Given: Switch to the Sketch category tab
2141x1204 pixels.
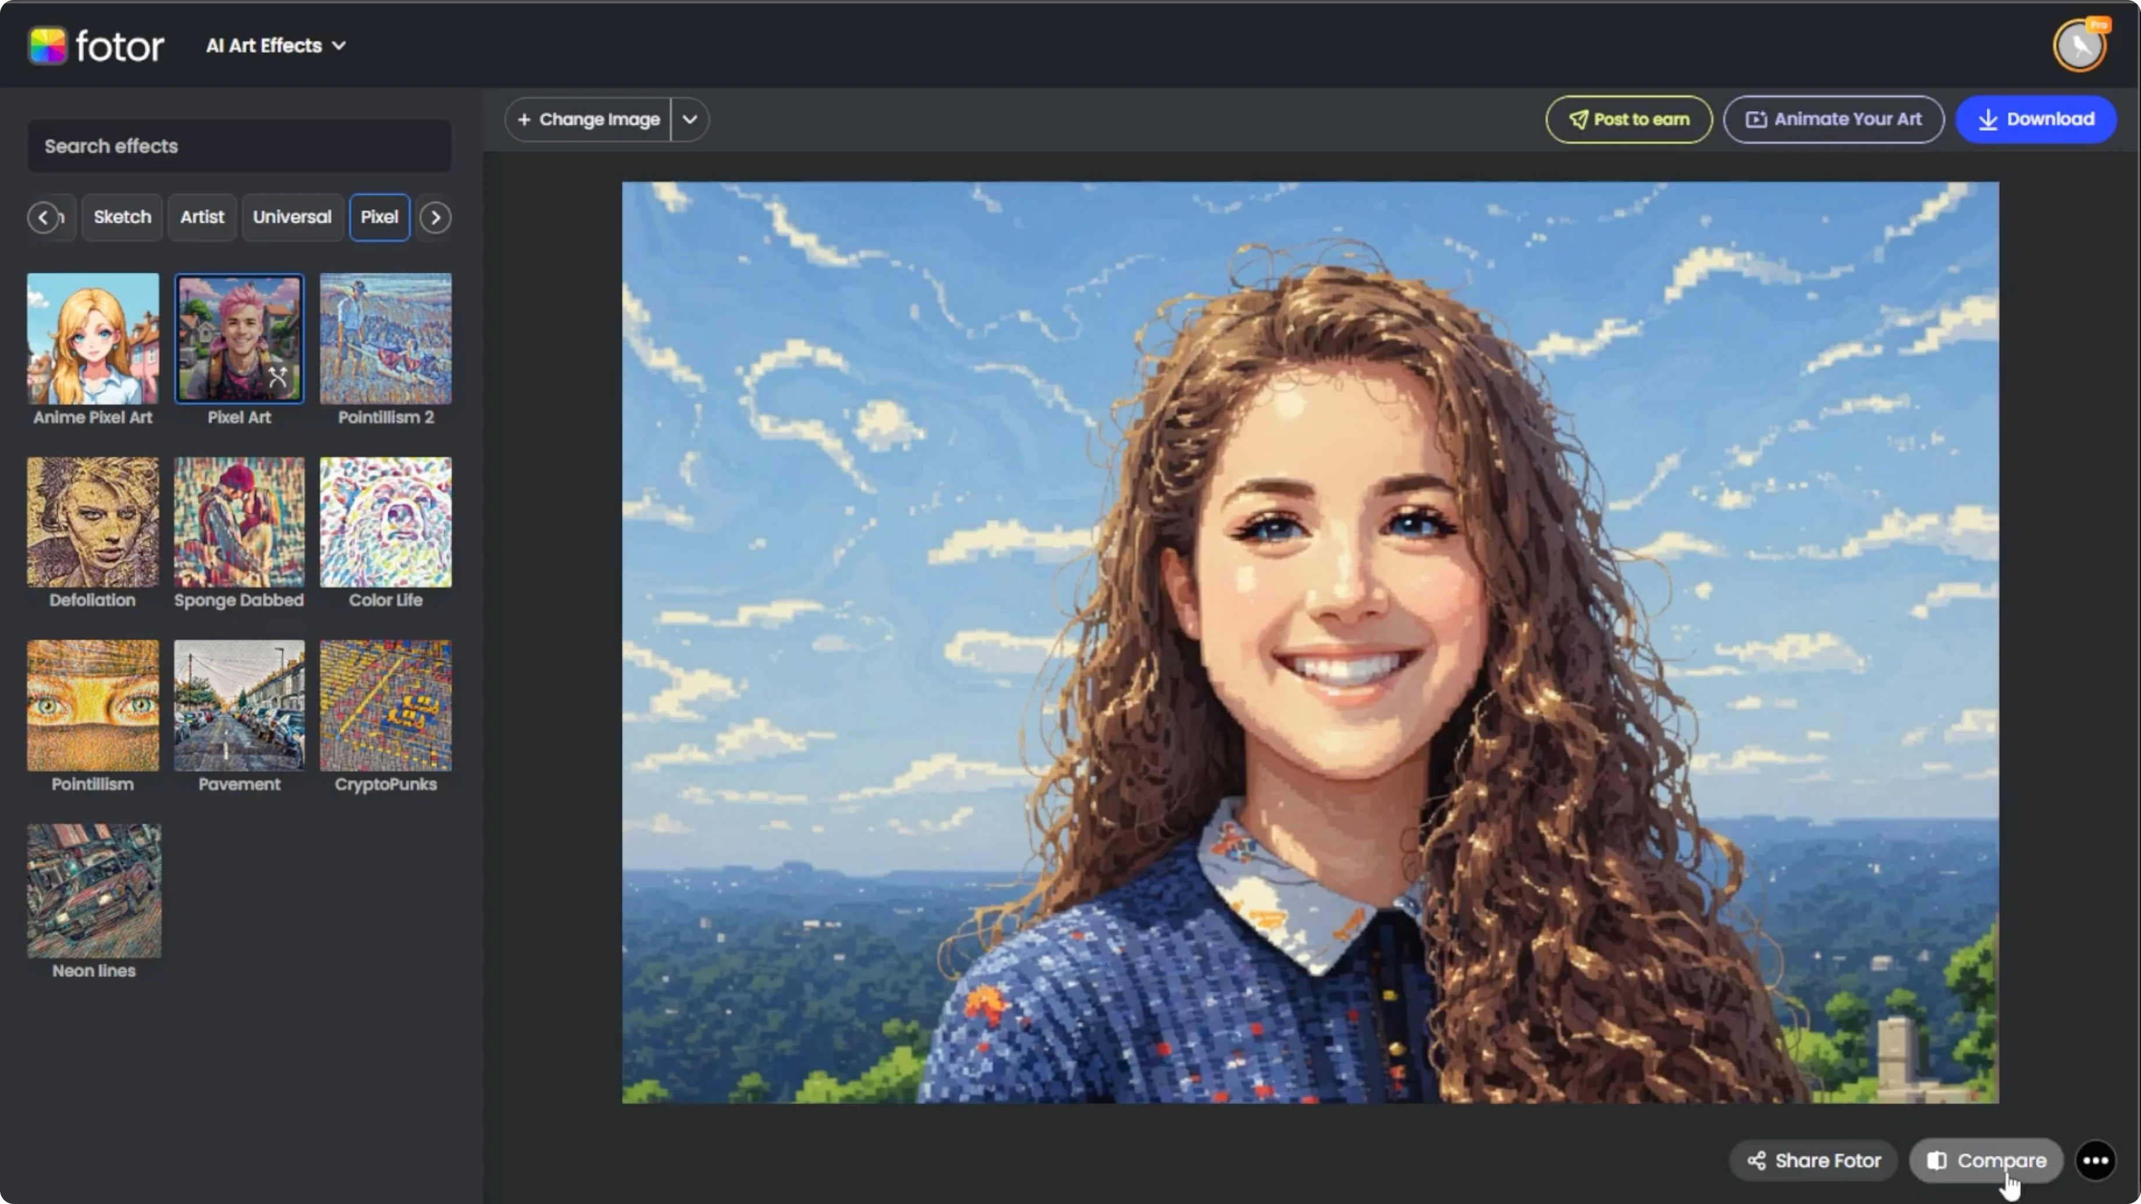Looking at the screenshot, I should point(122,218).
